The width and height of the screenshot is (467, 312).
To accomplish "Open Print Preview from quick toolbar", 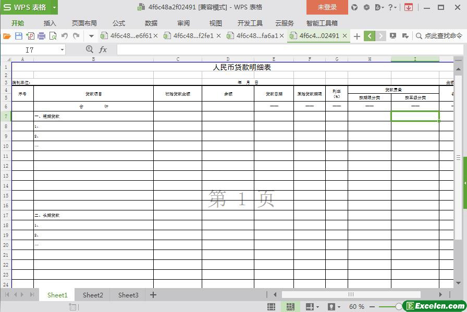I will (53, 36).
